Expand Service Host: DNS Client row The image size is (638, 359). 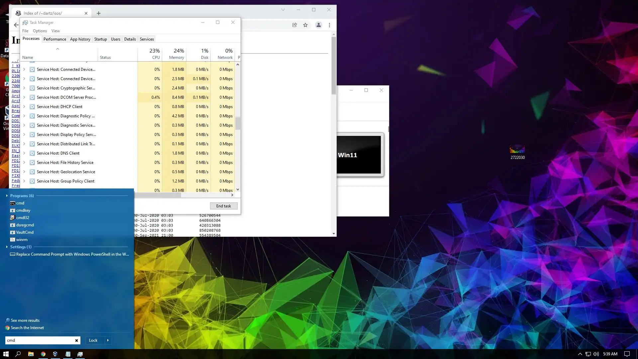[24, 153]
